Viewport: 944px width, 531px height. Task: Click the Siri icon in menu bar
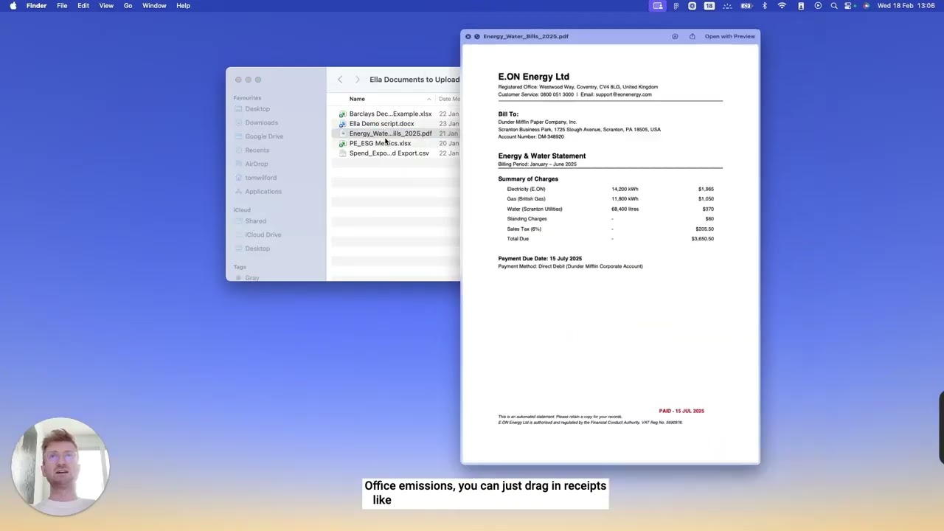coord(867,6)
